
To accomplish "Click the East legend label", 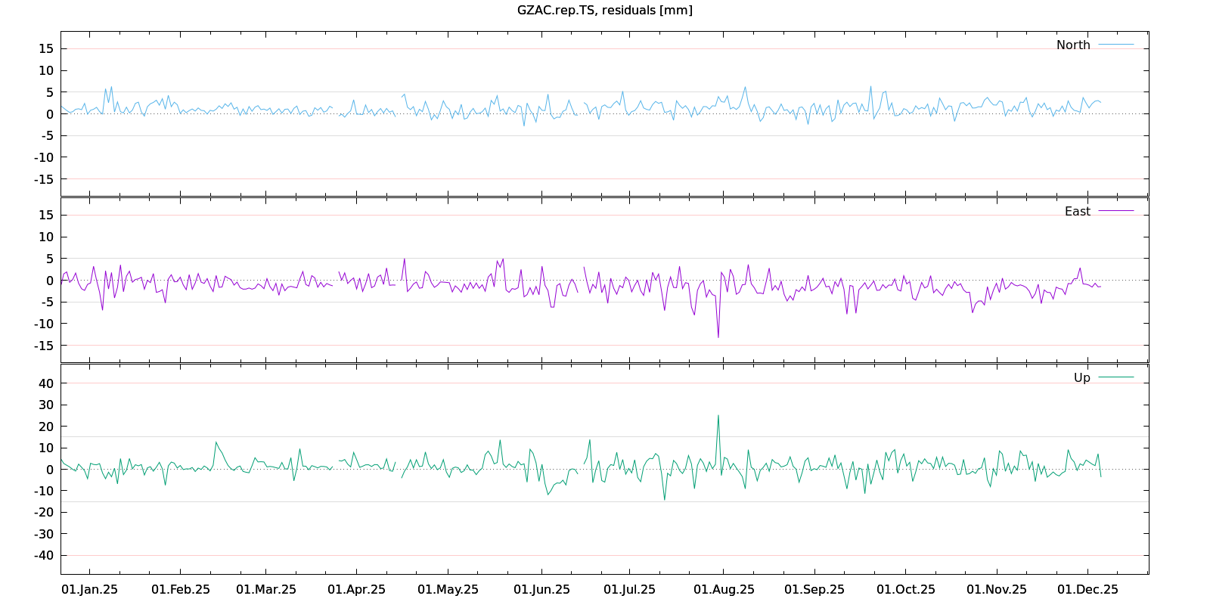I will (x=1077, y=211).
